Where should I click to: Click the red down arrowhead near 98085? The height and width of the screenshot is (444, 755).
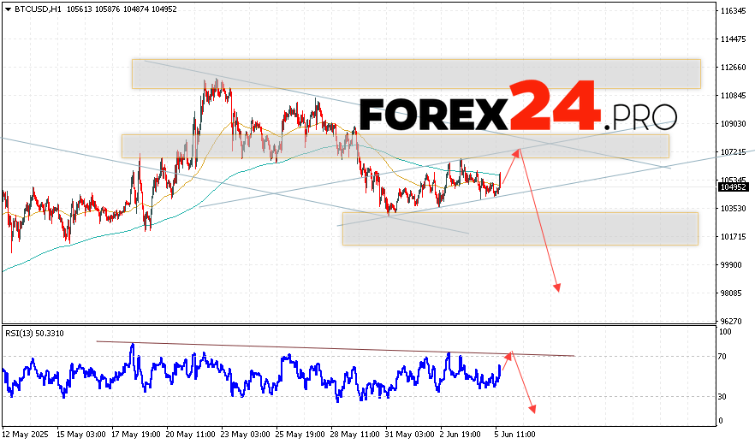pyautogui.click(x=557, y=288)
